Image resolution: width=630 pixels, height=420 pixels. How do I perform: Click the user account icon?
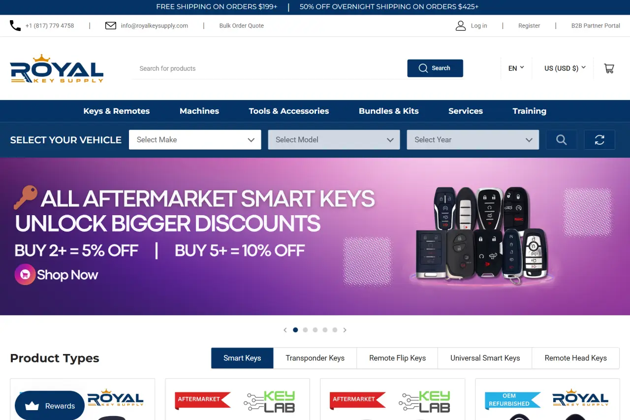461,26
